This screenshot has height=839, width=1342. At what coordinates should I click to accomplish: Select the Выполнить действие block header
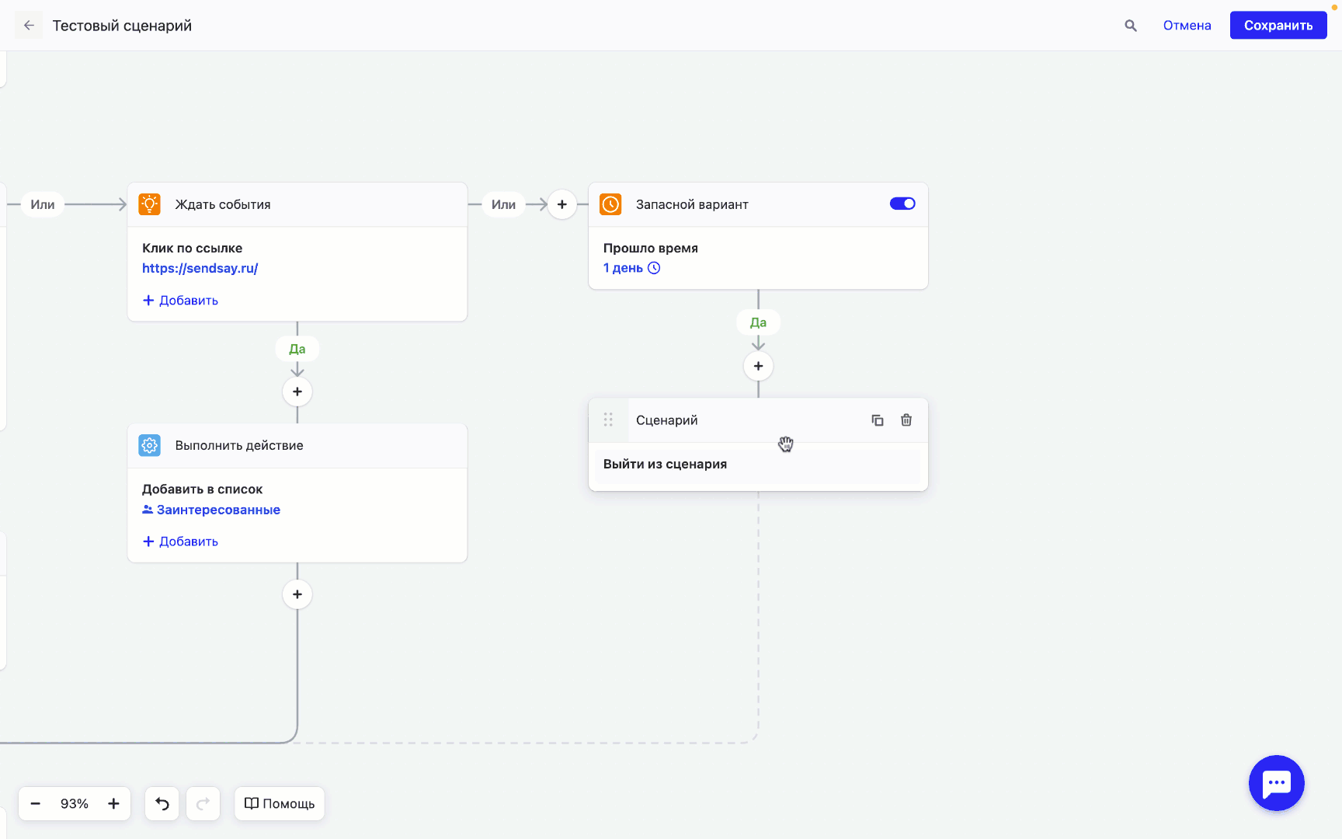click(x=297, y=445)
